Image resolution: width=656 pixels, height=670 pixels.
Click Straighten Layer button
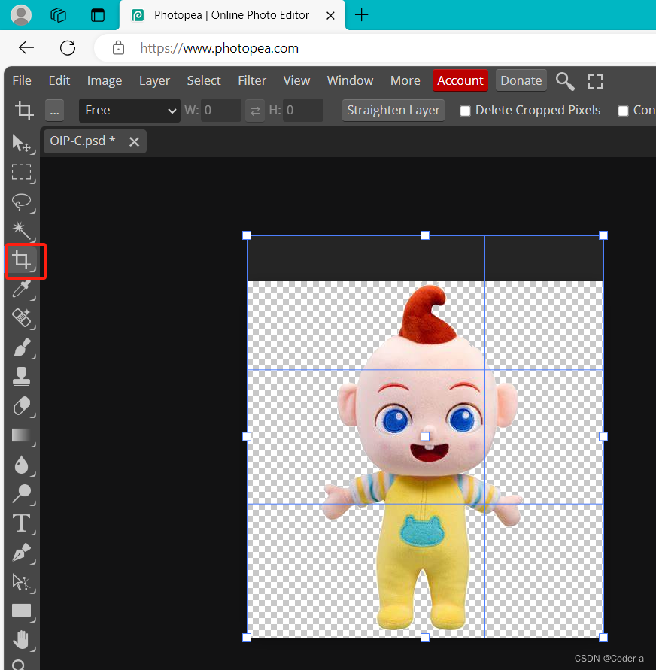click(393, 111)
